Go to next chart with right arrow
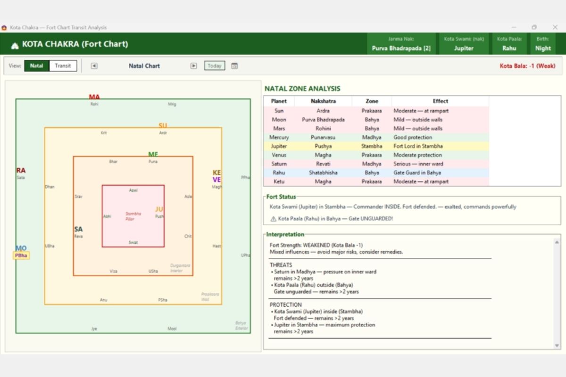The width and height of the screenshot is (566, 377). 194,66
